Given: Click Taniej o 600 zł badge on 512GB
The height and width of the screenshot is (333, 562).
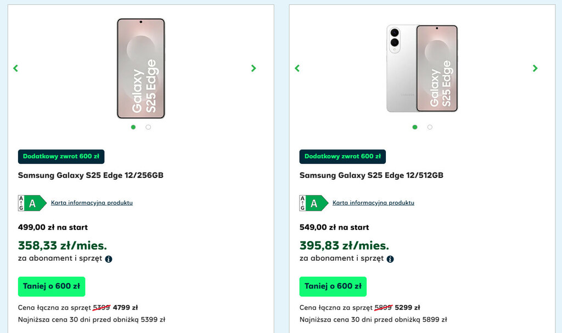Looking at the screenshot, I should (333, 286).
